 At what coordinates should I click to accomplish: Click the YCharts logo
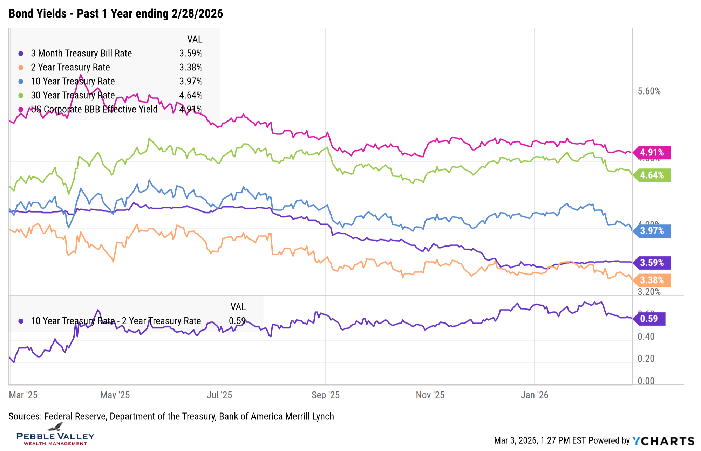[x=663, y=441]
